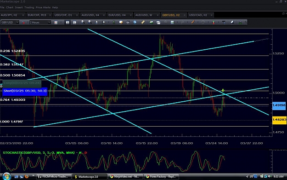Click the green hourglass toolbar icon
287x180 pixels.
click(x=114, y=22)
